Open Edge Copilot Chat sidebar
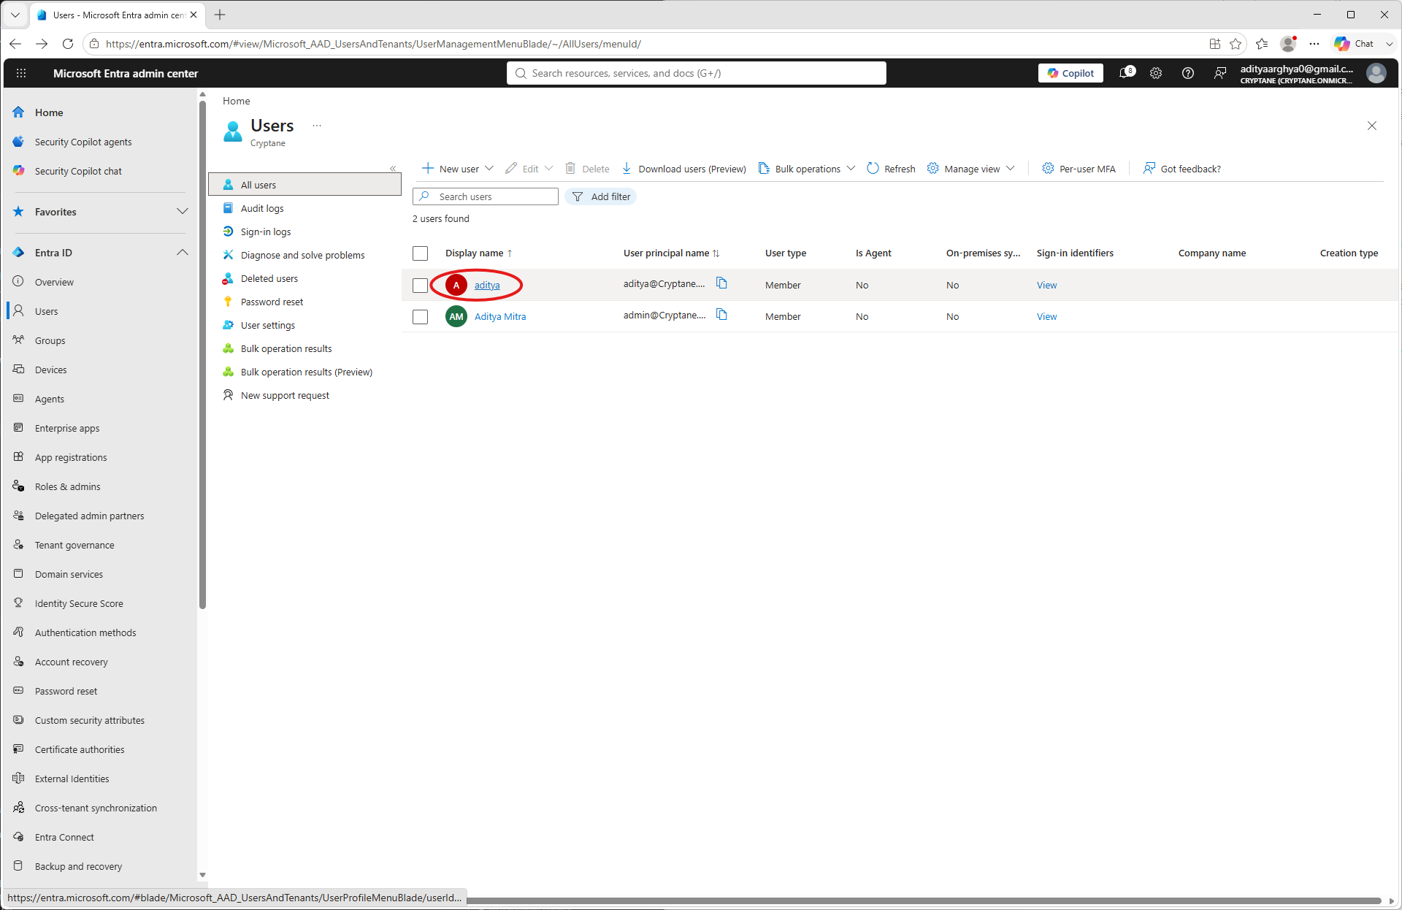The width and height of the screenshot is (1402, 910). tap(1355, 44)
